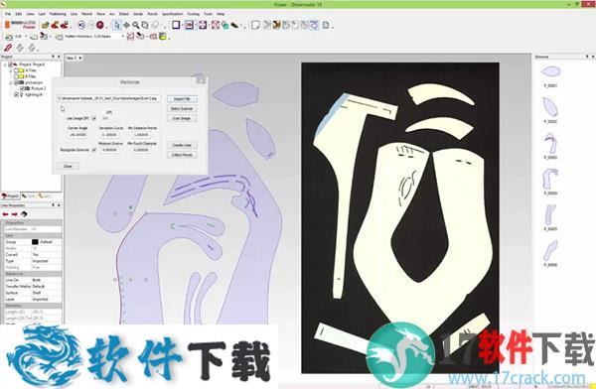Click the red right arrow in Line Properties
The image size is (596, 389).
15,214
